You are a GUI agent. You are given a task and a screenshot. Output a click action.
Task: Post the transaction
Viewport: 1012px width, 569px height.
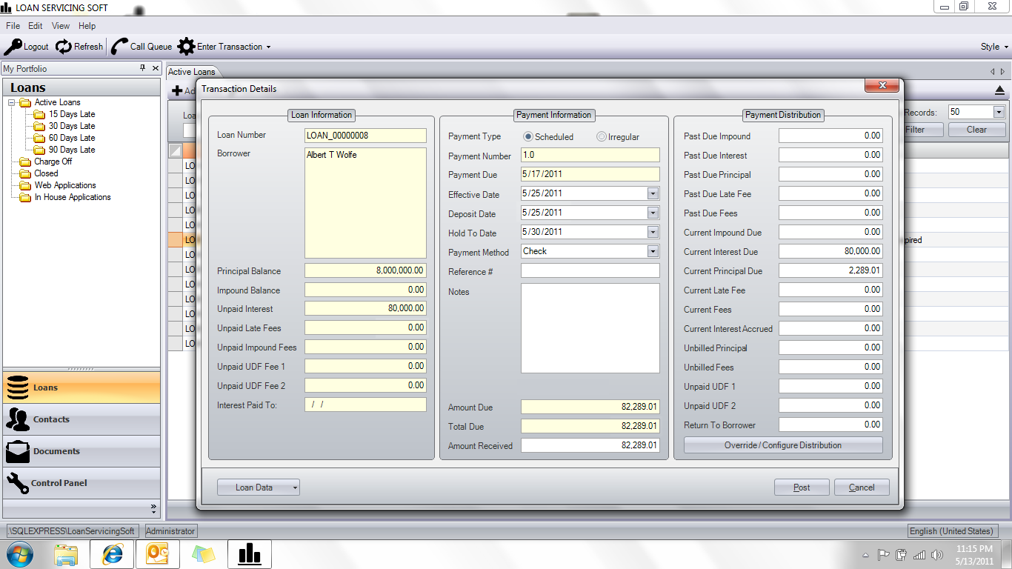click(802, 488)
